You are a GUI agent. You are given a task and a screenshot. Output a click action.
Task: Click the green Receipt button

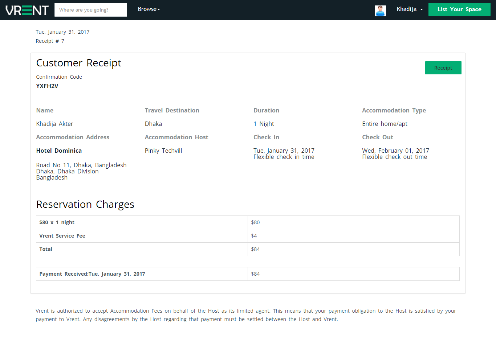click(x=443, y=68)
